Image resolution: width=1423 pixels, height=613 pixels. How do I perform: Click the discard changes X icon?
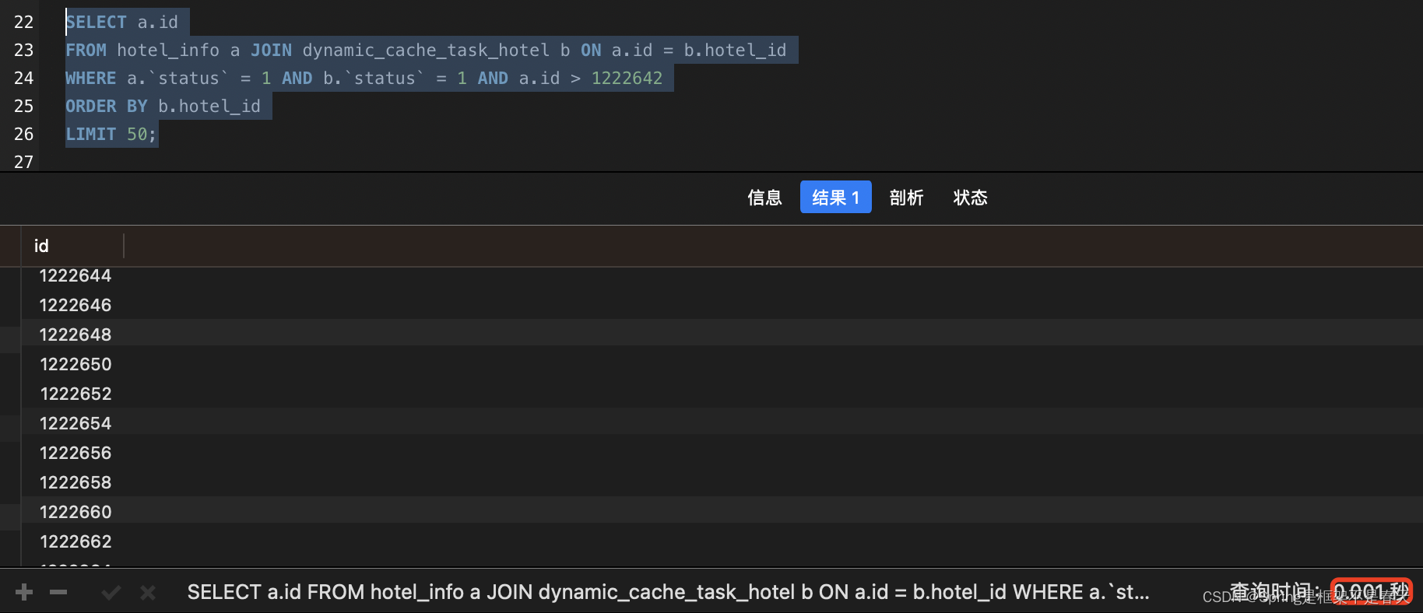148,593
